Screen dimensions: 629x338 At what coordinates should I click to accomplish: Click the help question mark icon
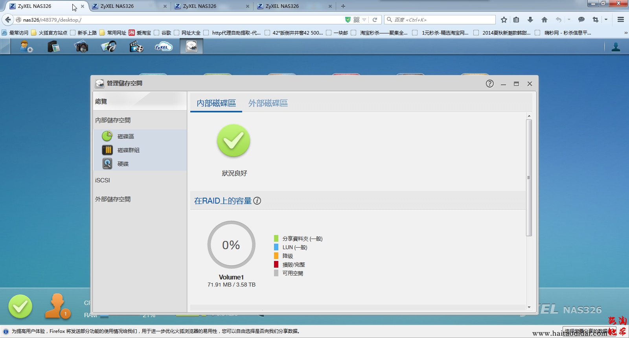[x=489, y=84]
